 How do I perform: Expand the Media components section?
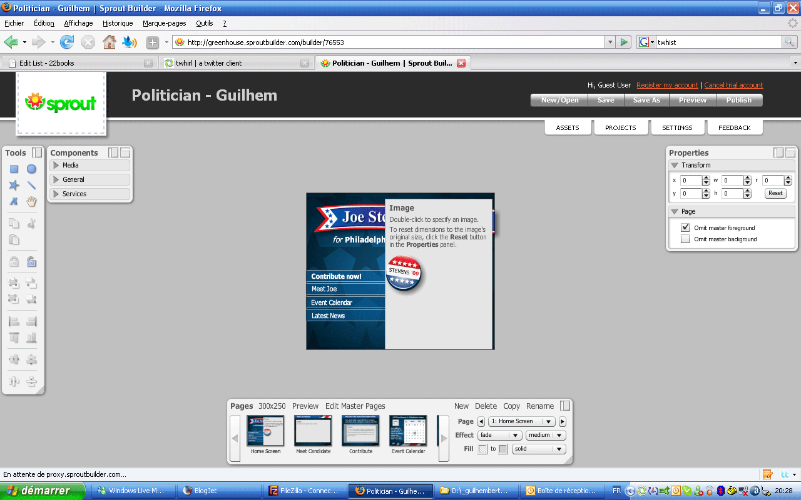pyautogui.click(x=56, y=165)
